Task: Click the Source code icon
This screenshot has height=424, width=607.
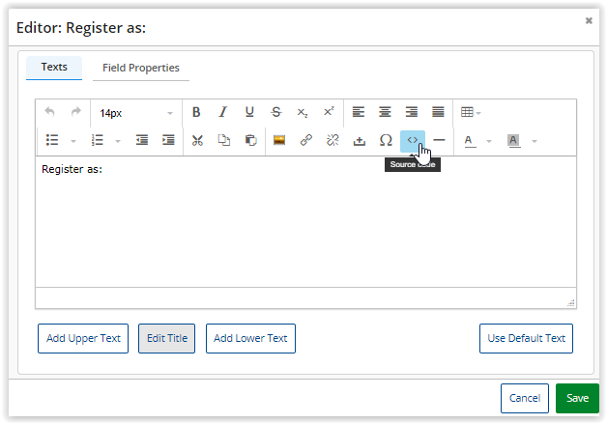Action: (412, 140)
